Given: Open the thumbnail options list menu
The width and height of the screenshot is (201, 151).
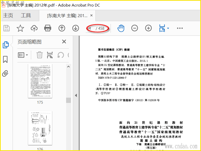Looking at the screenshot, I should [23, 55].
